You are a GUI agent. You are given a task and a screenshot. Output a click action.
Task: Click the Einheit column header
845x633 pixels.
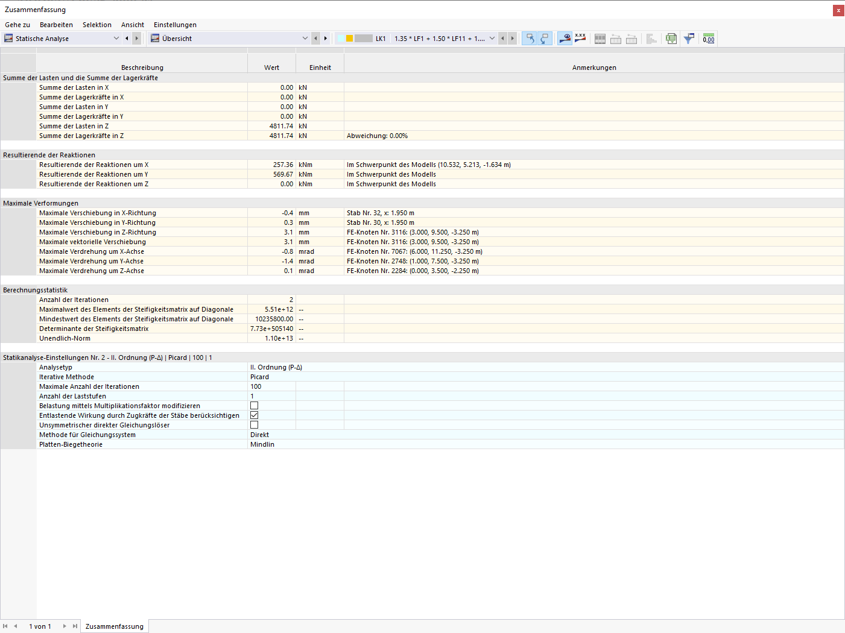point(320,68)
